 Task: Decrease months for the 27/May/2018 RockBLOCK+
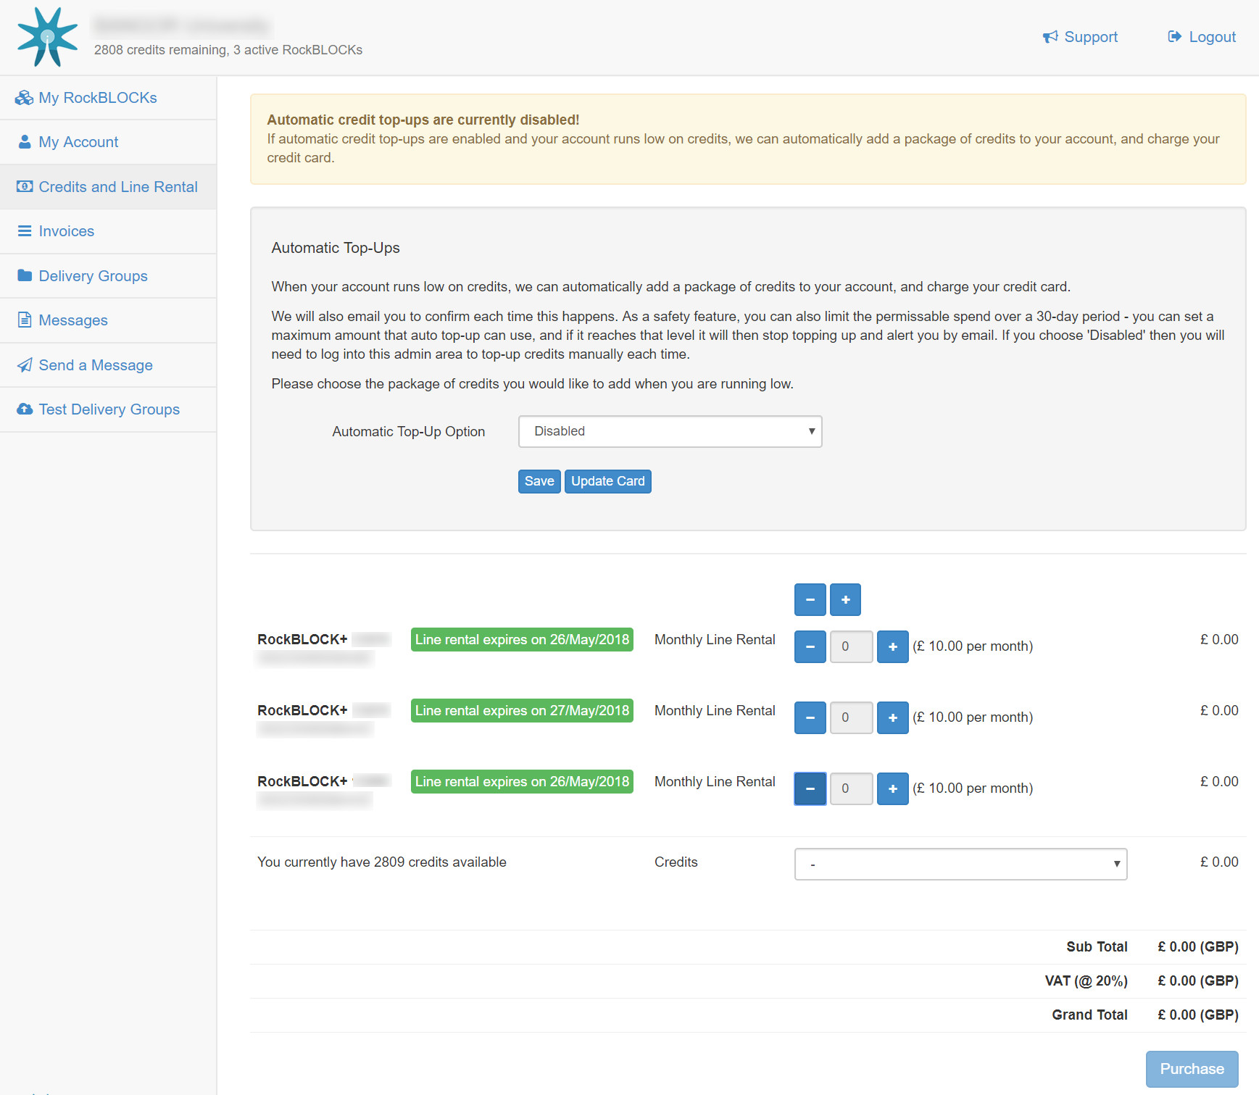tap(810, 717)
